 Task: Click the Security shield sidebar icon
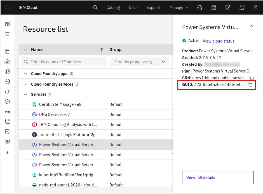pos(7,132)
